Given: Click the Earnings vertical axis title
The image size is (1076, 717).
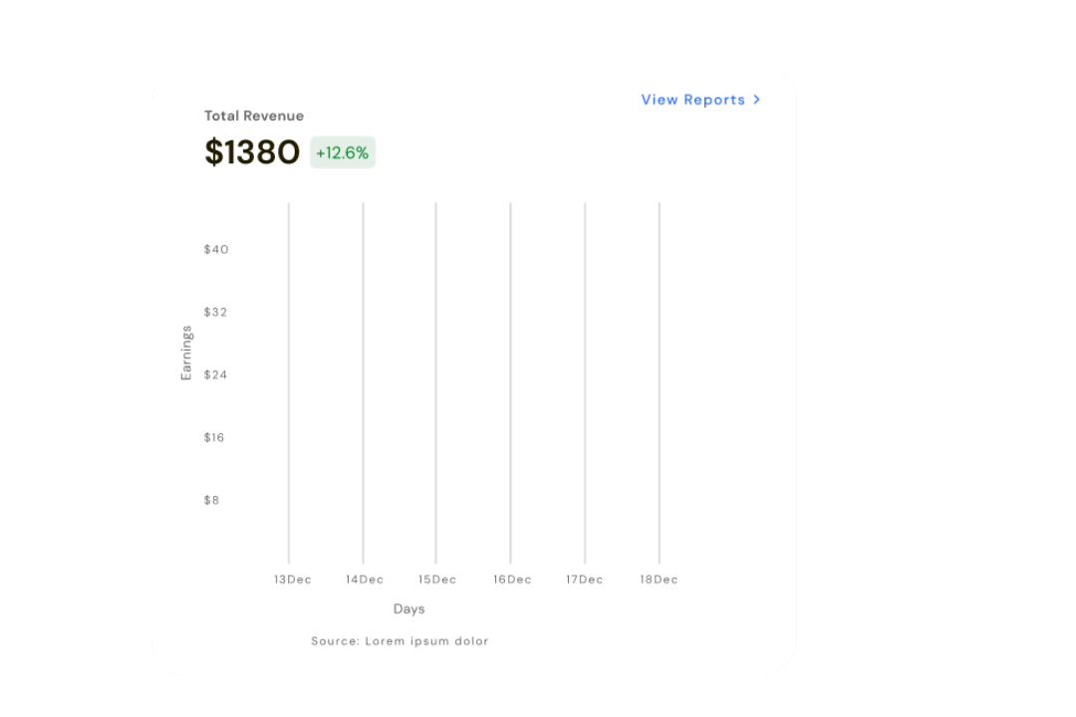Looking at the screenshot, I should pos(186,353).
